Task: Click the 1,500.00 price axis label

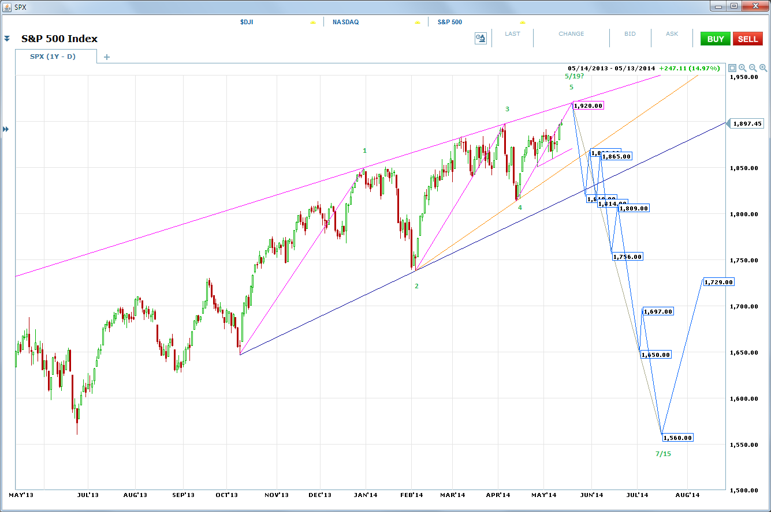Action: 744,491
